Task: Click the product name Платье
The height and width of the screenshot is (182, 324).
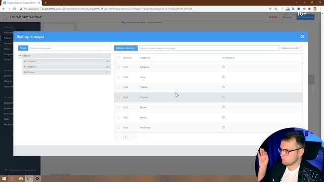Action: [144, 87]
